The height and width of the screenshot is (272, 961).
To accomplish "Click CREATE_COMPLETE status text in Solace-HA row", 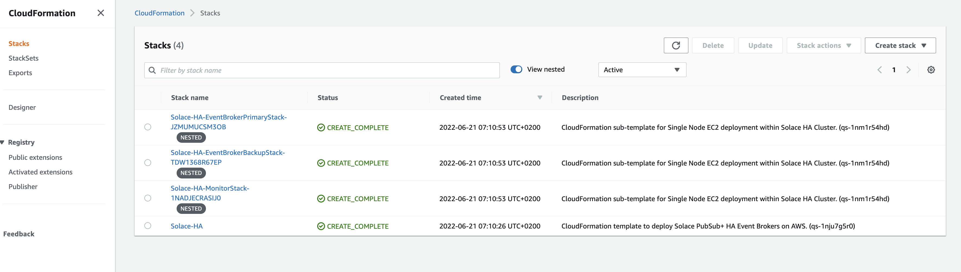I will 358,226.
